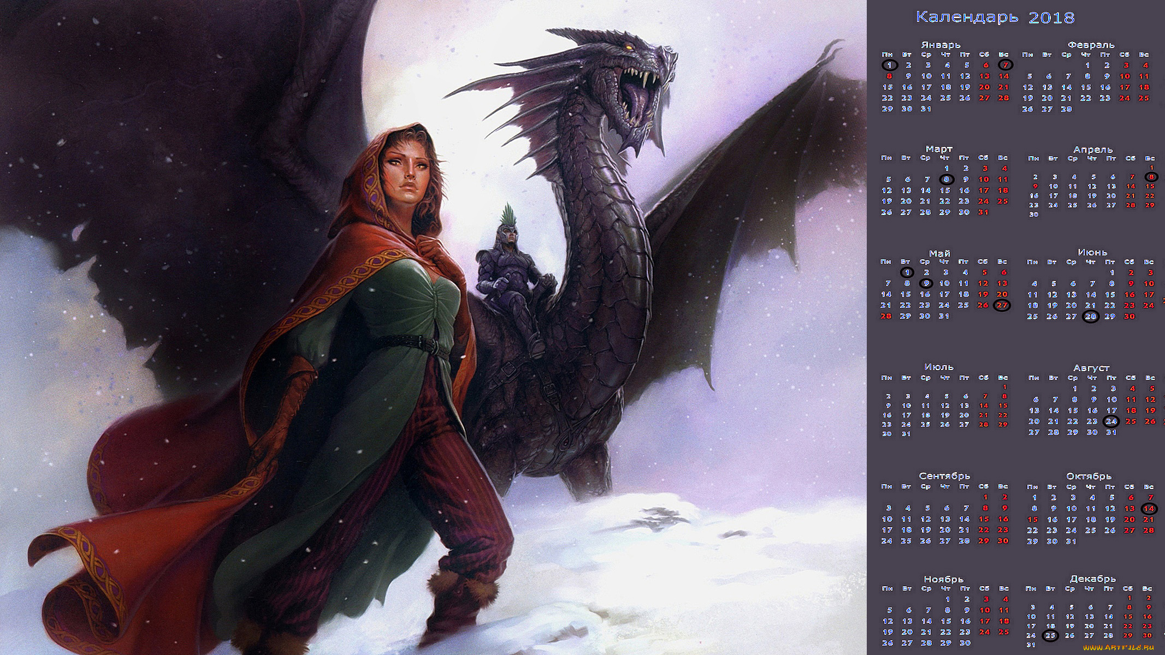Image resolution: width=1165 pixels, height=655 pixels.
Task: Click the Ноябрь month heading
Action: (x=943, y=579)
